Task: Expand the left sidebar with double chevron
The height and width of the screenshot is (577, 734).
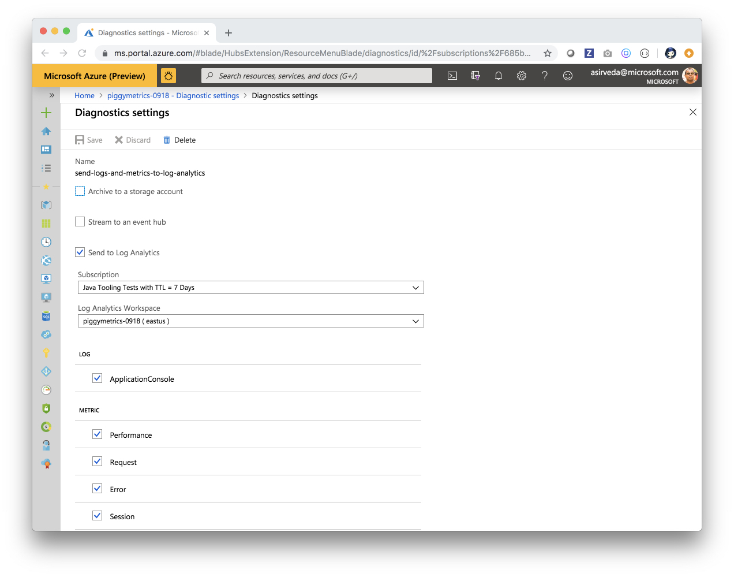Action: point(52,95)
